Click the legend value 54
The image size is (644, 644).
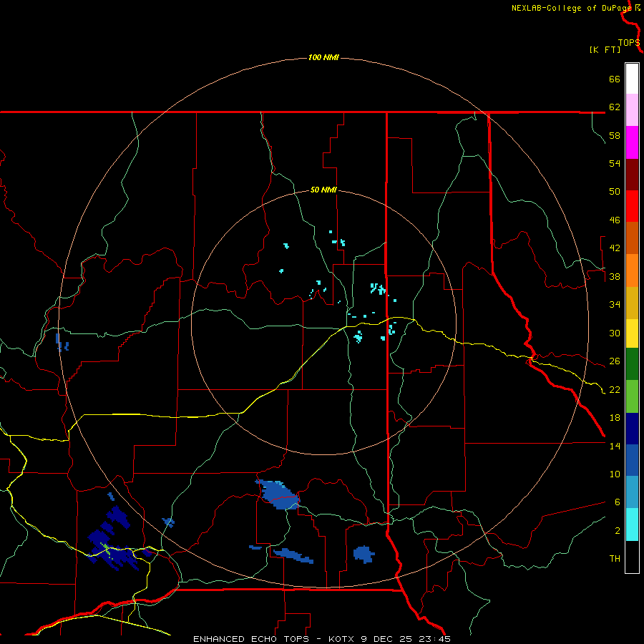point(615,163)
